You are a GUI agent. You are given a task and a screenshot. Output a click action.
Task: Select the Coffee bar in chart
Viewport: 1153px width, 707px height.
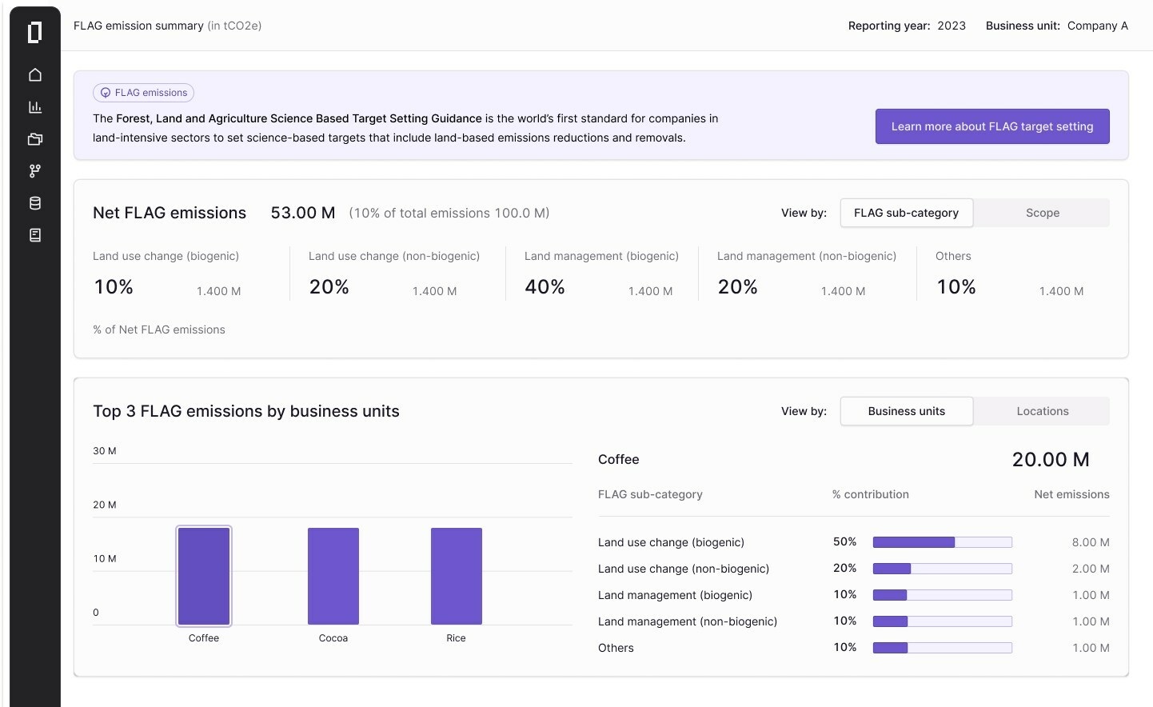click(204, 576)
